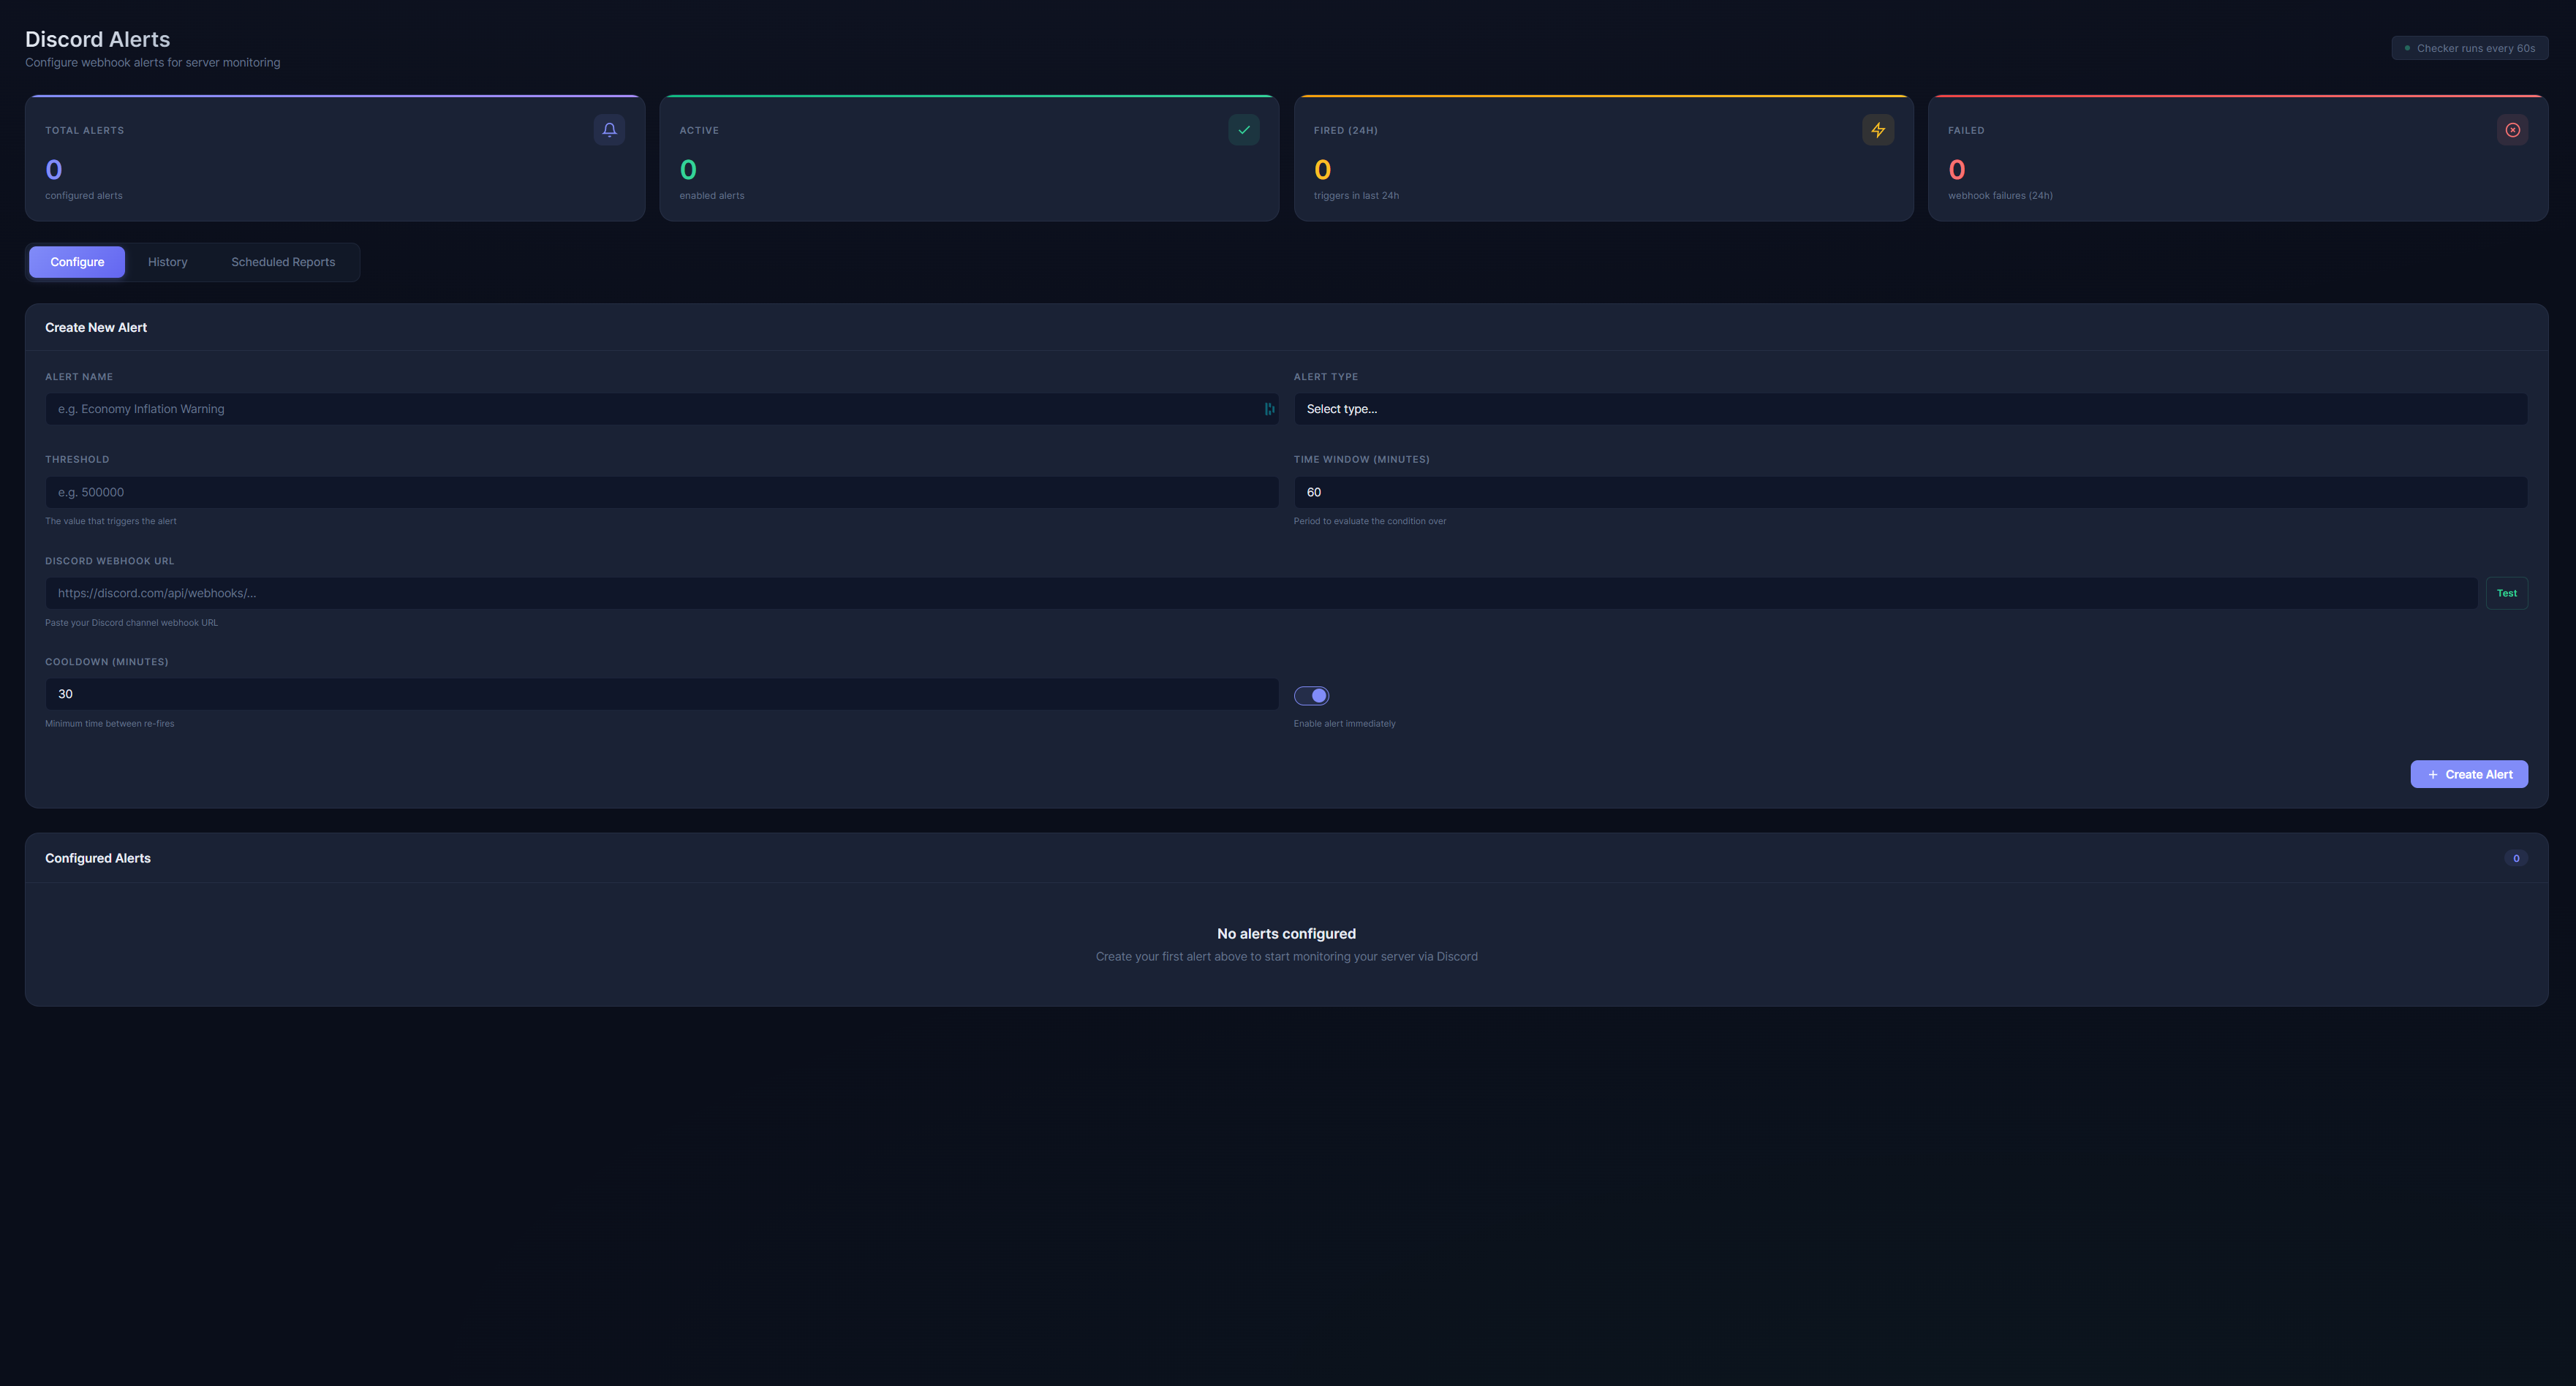Click the lightning bolt icon in Fired card

pos(1877,130)
